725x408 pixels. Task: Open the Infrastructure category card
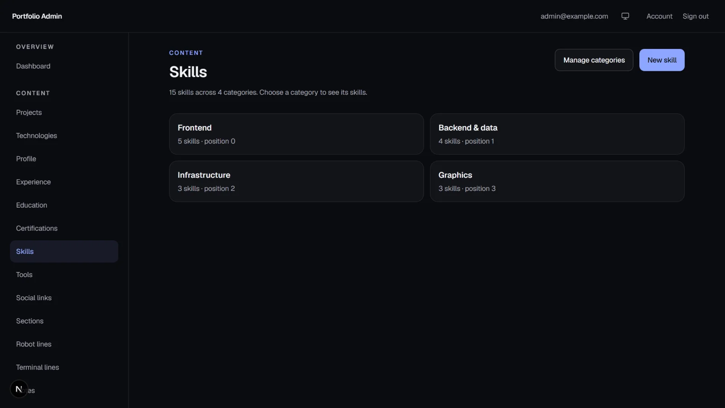tap(296, 181)
